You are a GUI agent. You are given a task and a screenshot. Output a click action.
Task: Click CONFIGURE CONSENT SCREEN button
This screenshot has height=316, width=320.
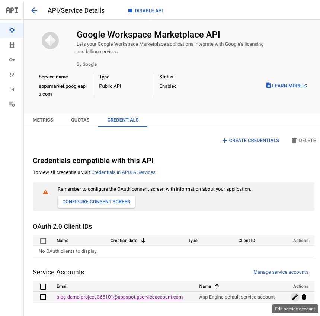96,202
